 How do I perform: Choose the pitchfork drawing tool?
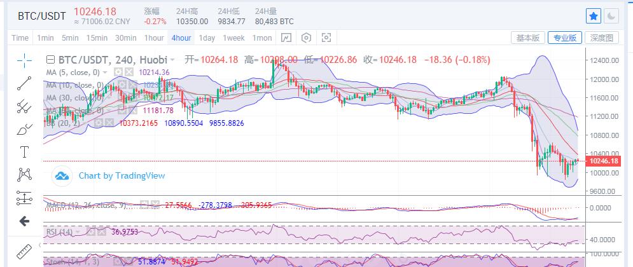tap(24, 106)
